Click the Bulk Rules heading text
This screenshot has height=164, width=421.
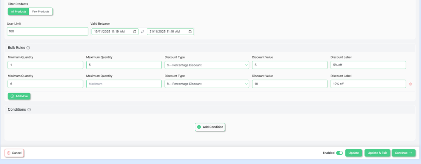[16, 48]
